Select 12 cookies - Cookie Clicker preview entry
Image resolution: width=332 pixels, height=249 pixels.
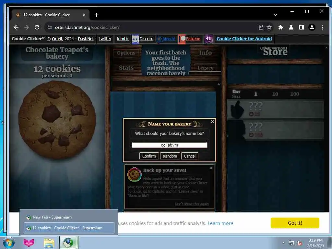69,228
